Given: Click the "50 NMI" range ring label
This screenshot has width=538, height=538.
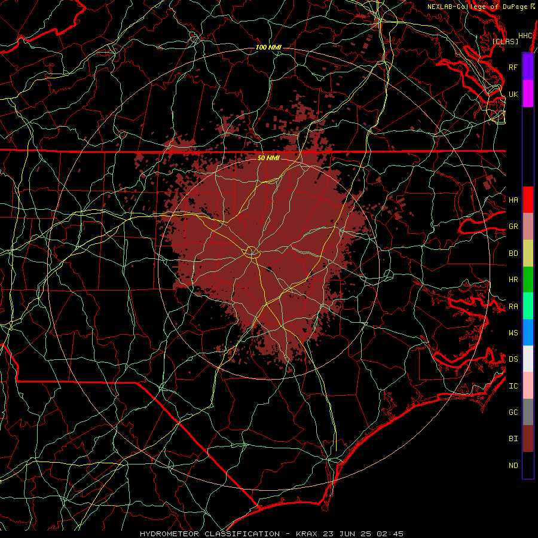Looking at the screenshot, I should (268, 158).
